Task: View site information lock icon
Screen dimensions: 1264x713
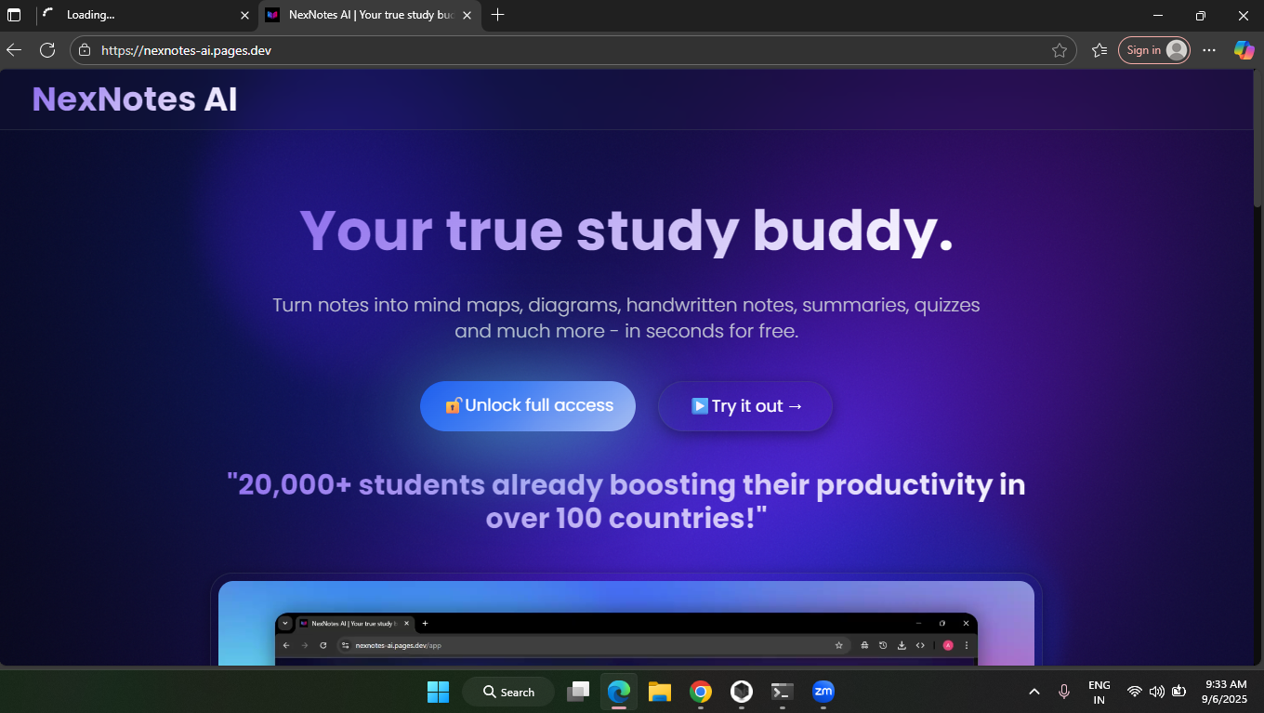Action: pos(85,50)
